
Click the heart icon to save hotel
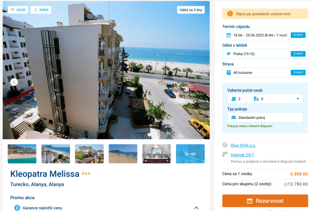click(12, 10)
